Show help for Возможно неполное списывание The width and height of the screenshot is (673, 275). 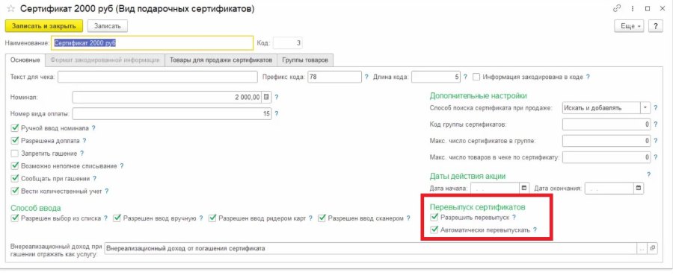tap(121, 165)
